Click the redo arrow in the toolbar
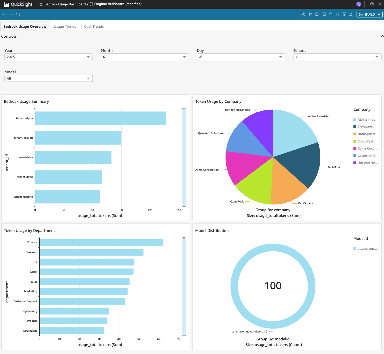The image size is (384, 354). tap(11, 14)
